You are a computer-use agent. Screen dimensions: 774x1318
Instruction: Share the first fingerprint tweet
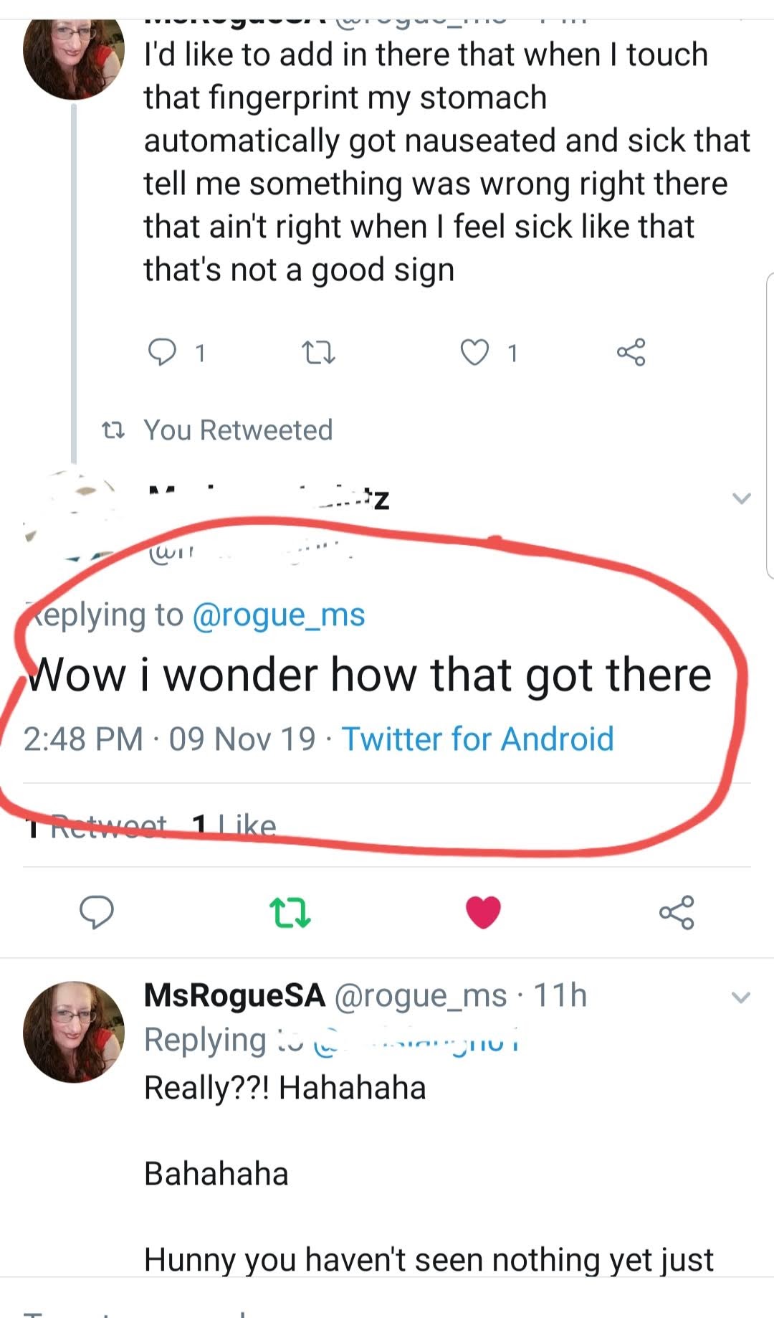coord(631,352)
